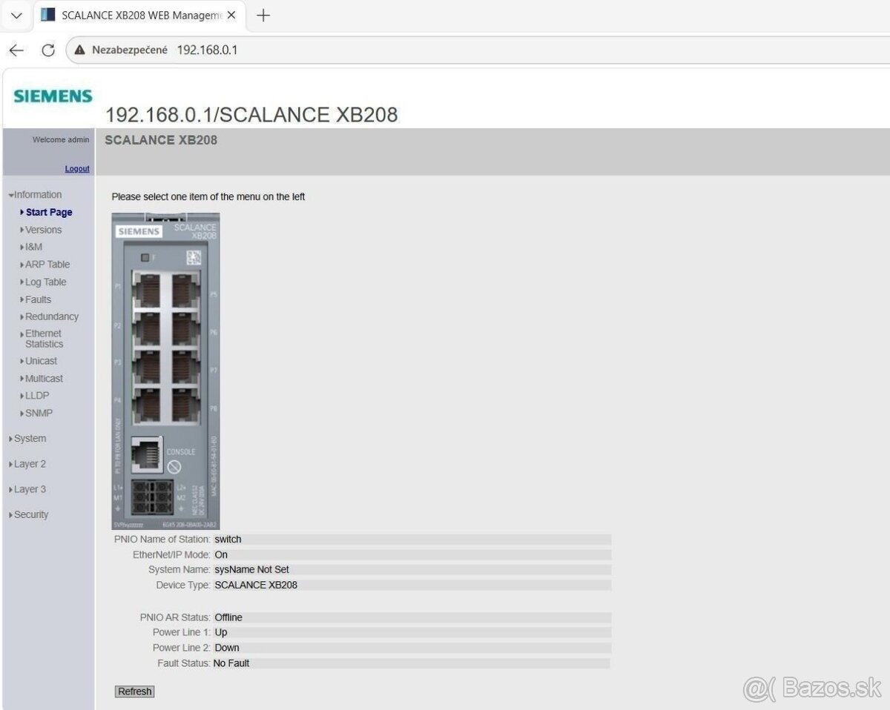Image resolution: width=890 pixels, height=710 pixels.
Task: Click the Power Line 2 value 'Down'
Action: [227, 648]
